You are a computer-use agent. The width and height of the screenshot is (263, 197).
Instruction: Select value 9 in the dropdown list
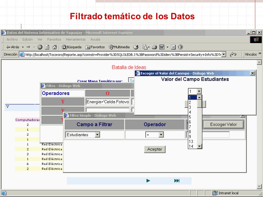(192, 137)
